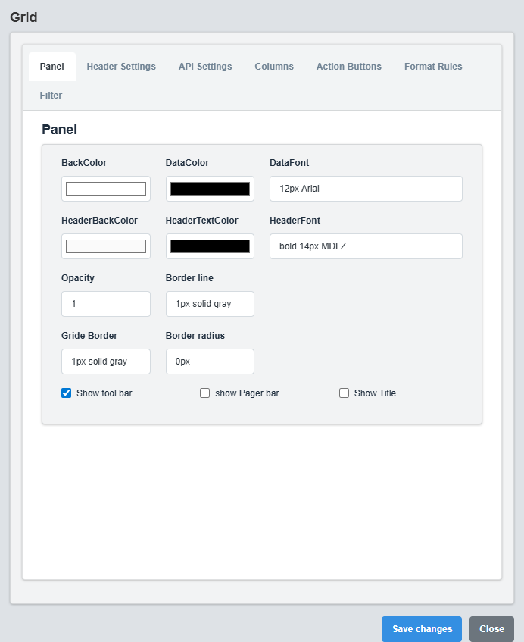Click the DataColor swatch
Screen dimensions: 524x642
click(x=210, y=188)
